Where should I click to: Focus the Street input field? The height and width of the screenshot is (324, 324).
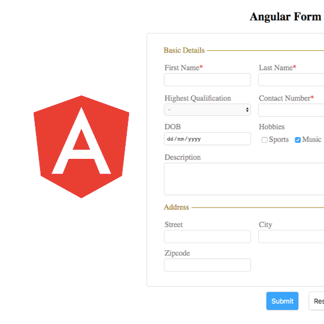[x=207, y=237]
